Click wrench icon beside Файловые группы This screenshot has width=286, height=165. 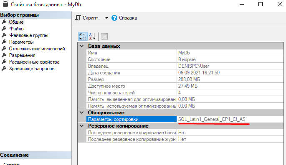point(4,35)
